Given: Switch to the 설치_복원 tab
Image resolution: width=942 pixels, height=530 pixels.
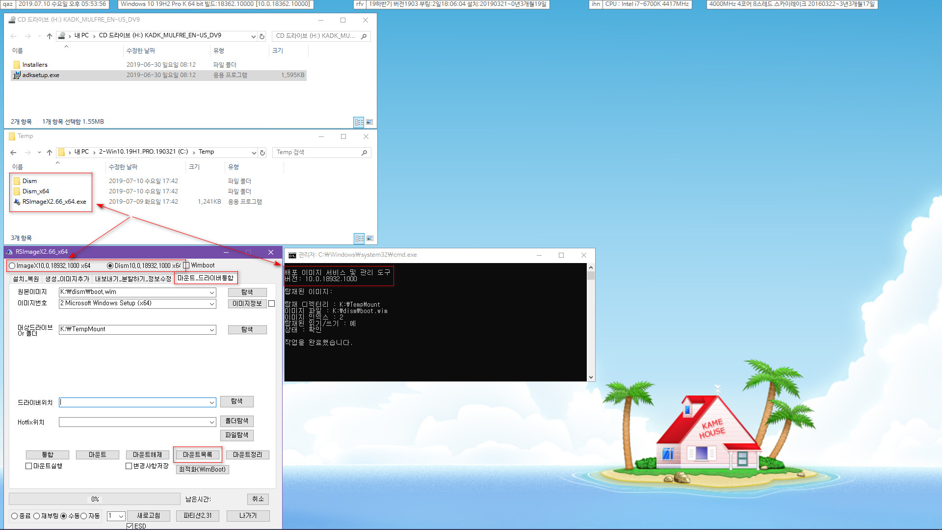Looking at the screenshot, I should point(26,279).
